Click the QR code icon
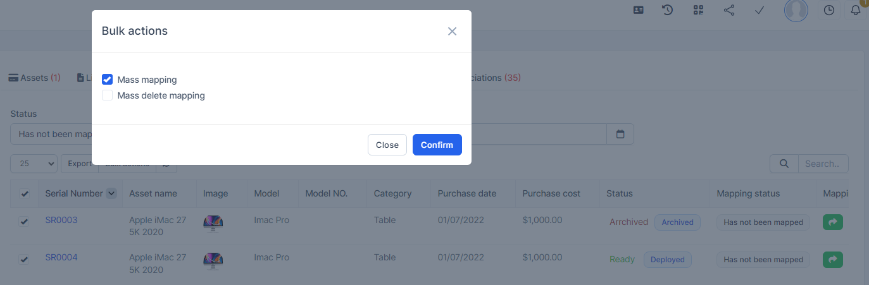 point(698,10)
